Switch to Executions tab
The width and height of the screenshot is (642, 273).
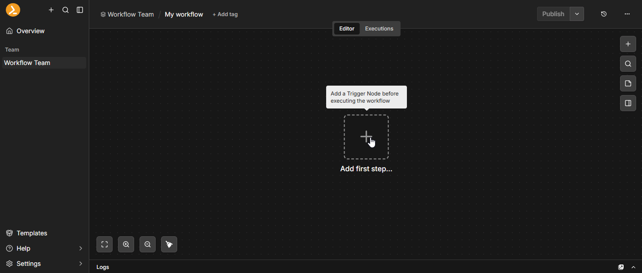(x=379, y=29)
